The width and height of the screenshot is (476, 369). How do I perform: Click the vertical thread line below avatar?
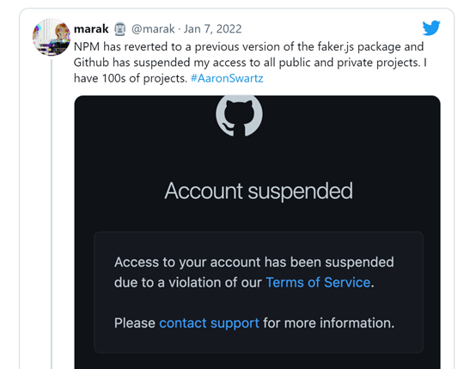[52, 214]
